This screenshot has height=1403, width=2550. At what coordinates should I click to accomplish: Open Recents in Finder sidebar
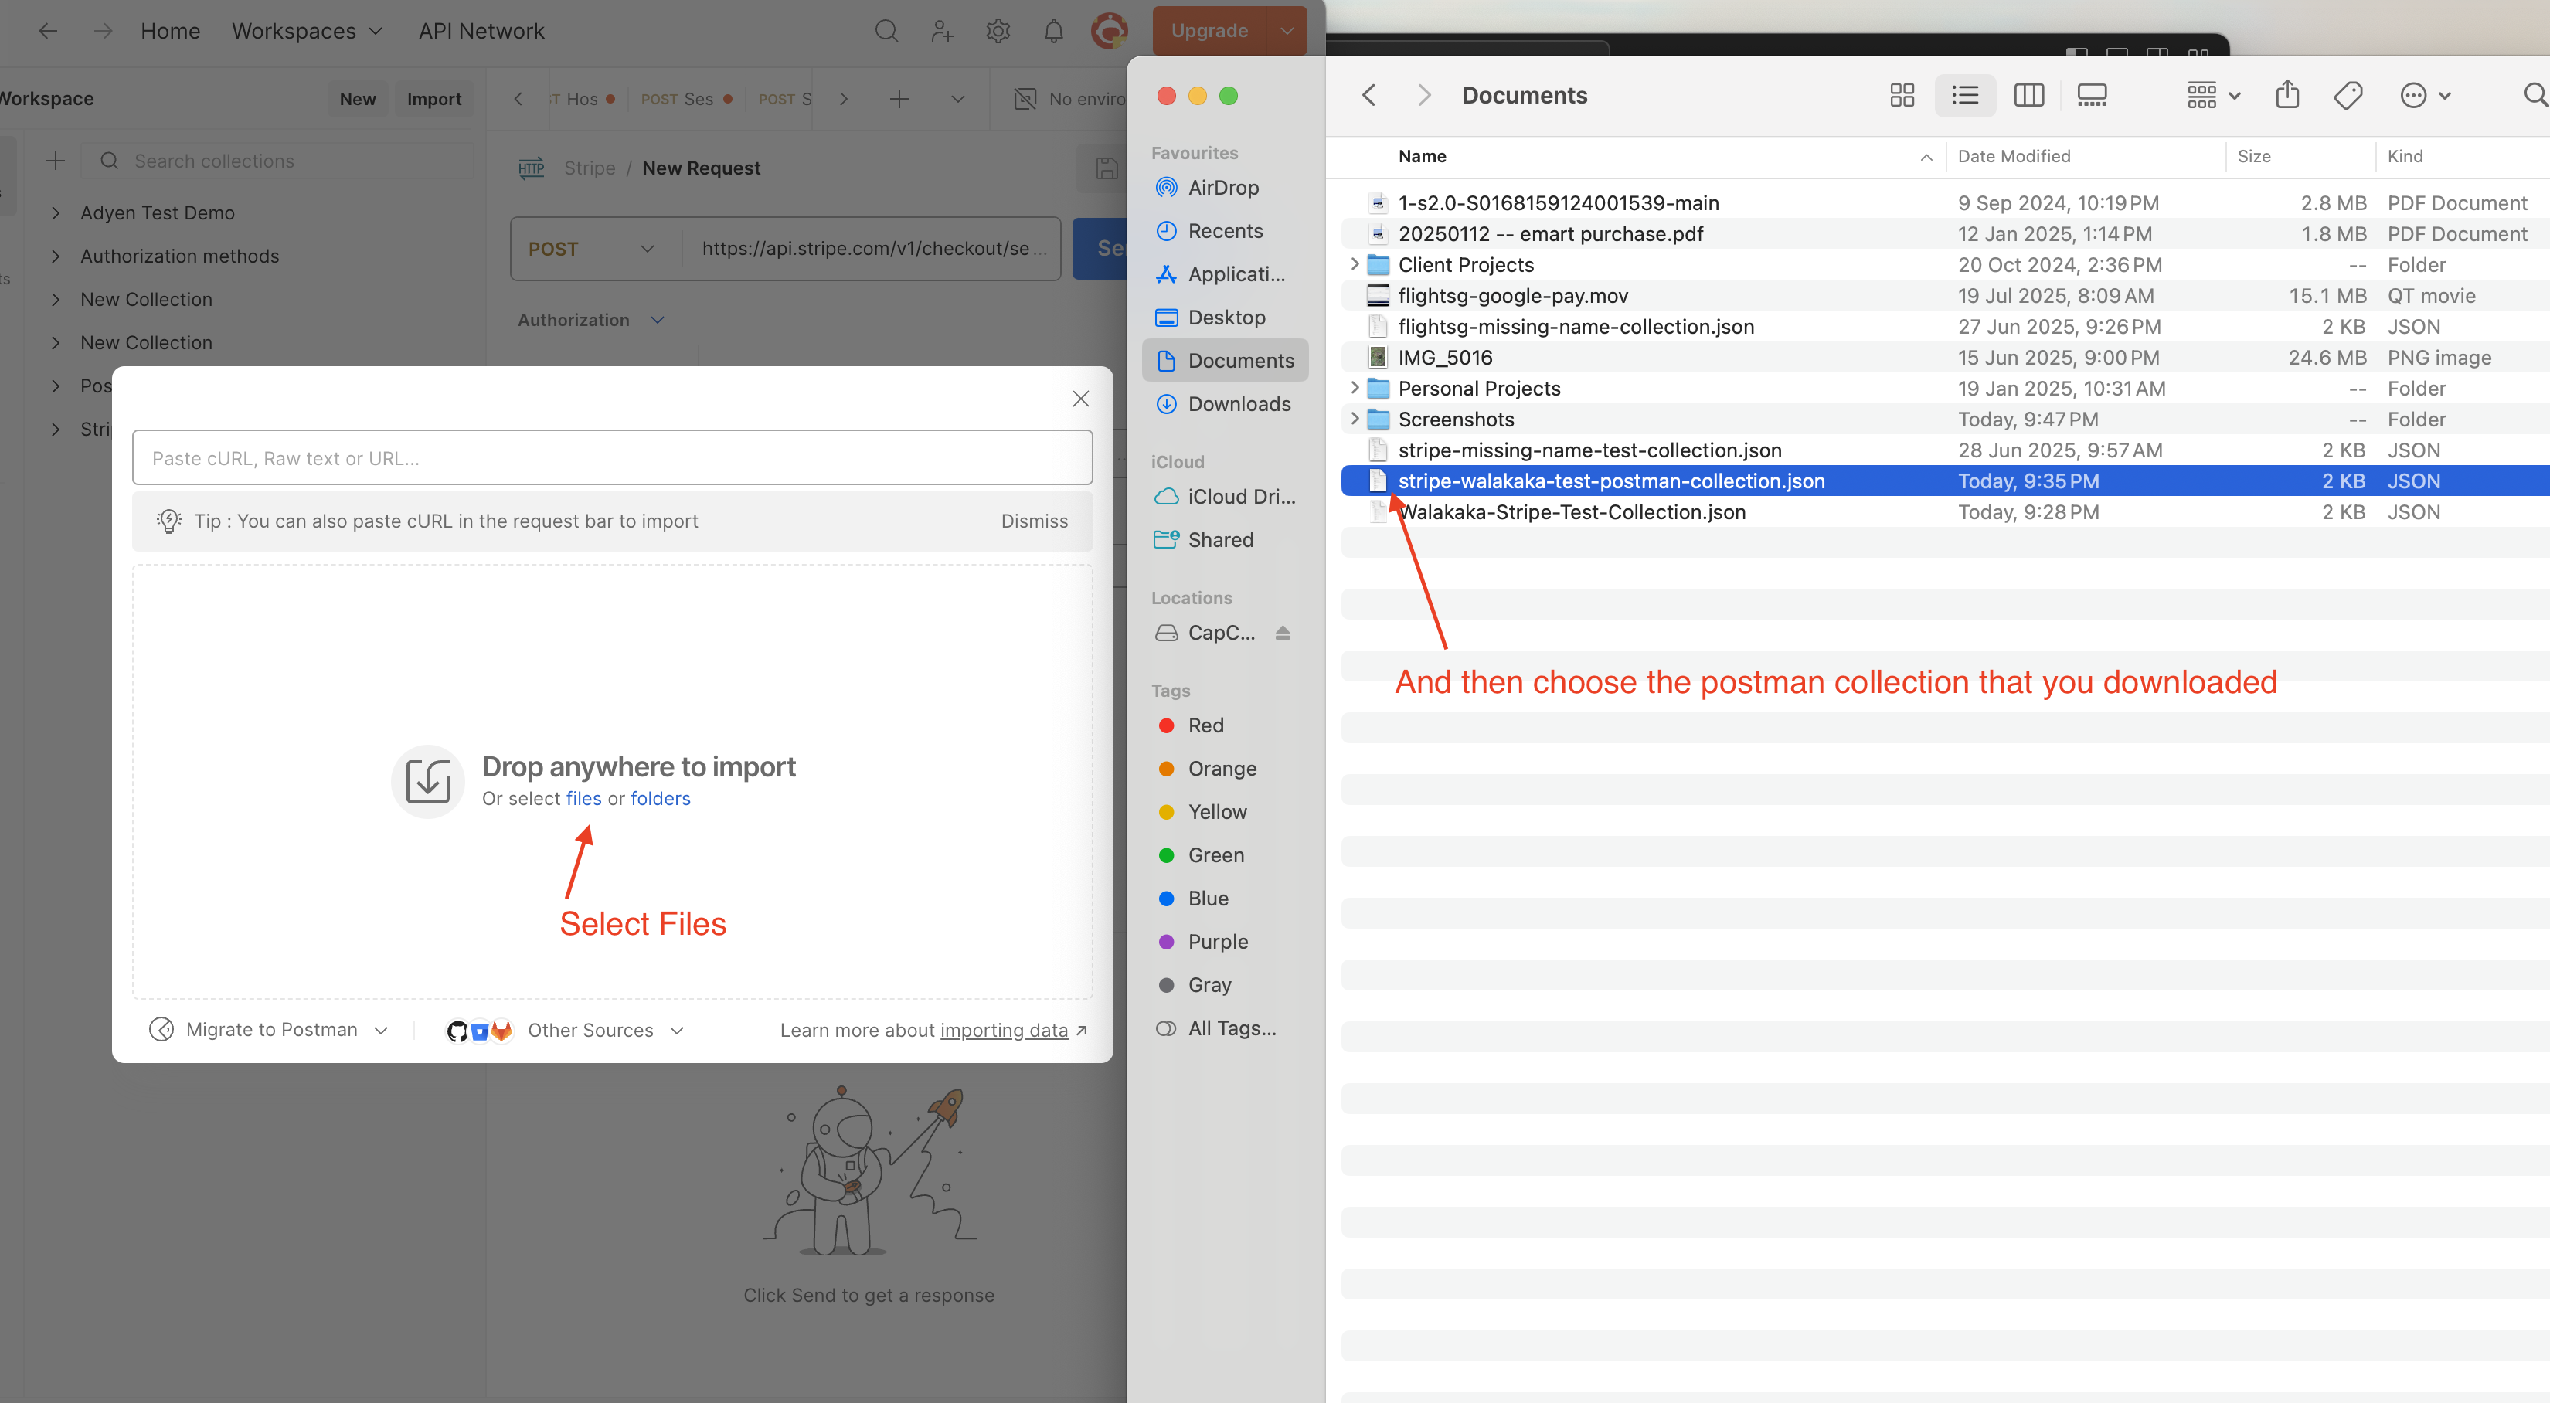point(1226,230)
